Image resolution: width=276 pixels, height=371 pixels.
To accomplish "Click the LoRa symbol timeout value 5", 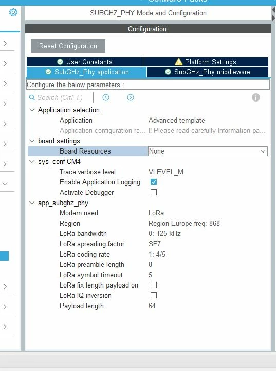I will [x=150, y=275].
